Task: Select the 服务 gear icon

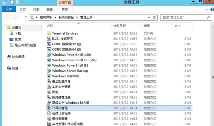Action: click(49, 92)
